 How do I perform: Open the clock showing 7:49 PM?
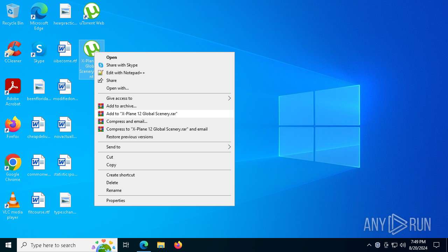[418, 245]
